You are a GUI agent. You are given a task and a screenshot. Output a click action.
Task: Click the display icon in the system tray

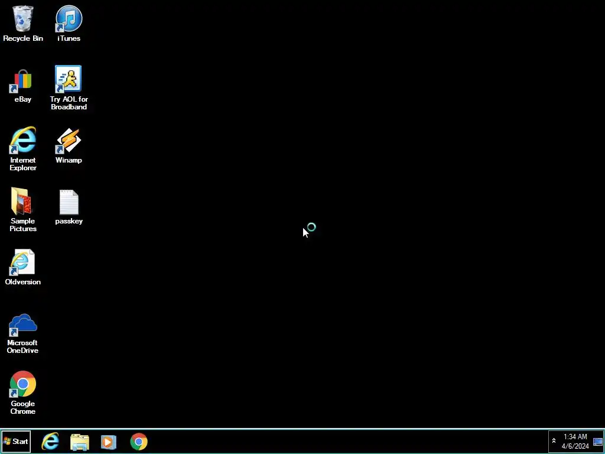pyautogui.click(x=598, y=442)
